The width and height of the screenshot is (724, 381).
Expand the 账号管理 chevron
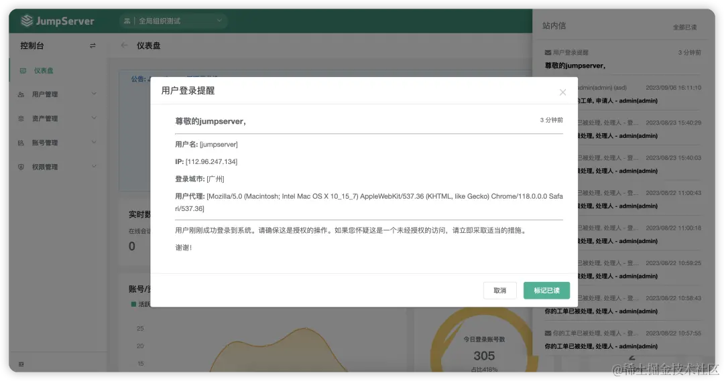[95, 142]
